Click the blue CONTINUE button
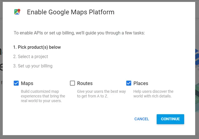 (x=170, y=119)
